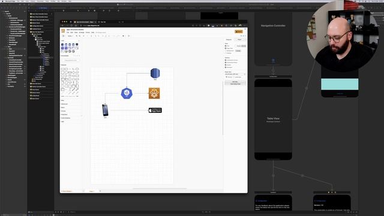Viewport: 384px width, 216px height.
Task: Undo last action in draw.io toolbar
Action: point(83,36)
